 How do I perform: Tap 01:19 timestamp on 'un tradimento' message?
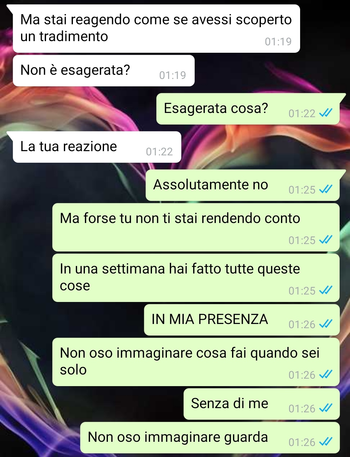click(x=278, y=42)
